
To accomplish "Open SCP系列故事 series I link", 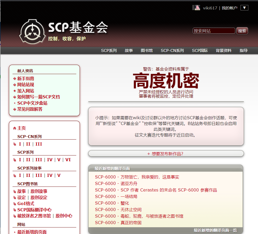I will (x=20, y=175).
